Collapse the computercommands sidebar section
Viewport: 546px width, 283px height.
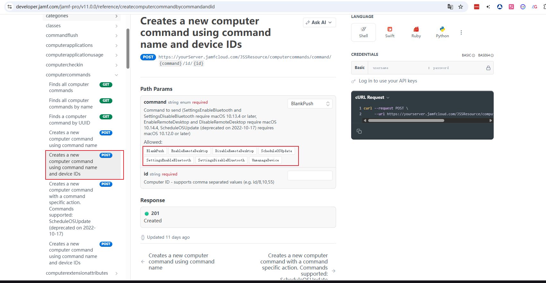[x=116, y=75]
